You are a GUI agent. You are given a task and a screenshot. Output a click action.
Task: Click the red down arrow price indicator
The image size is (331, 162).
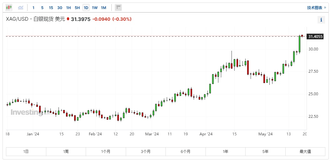tap(68, 19)
